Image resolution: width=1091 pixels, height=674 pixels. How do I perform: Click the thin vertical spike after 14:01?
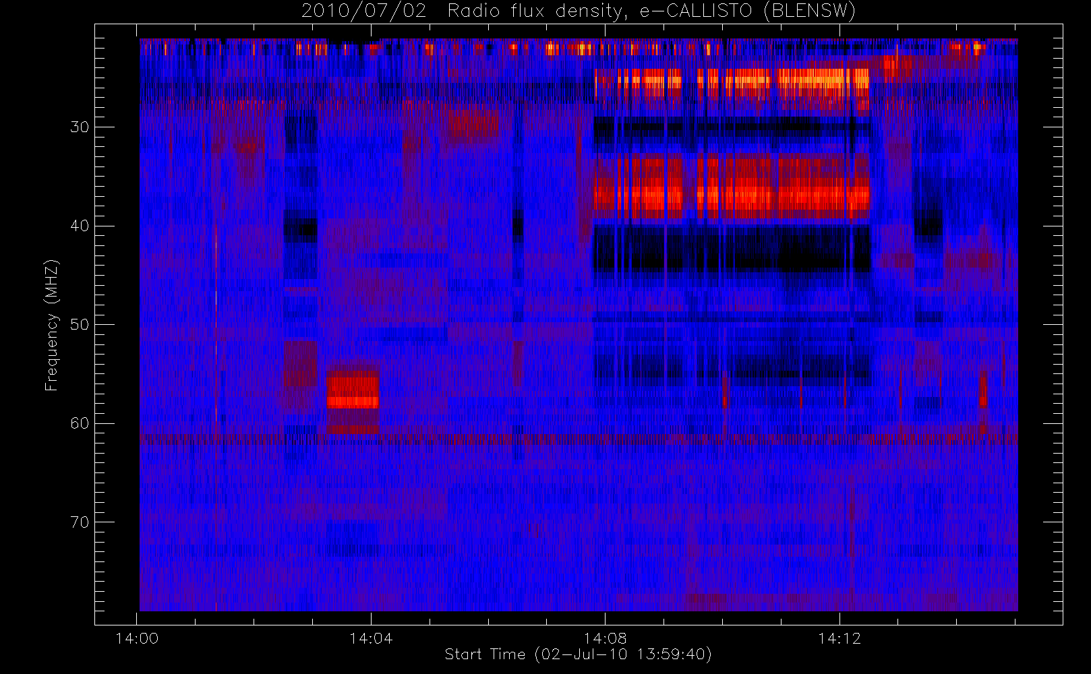click(x=216, y=418)
